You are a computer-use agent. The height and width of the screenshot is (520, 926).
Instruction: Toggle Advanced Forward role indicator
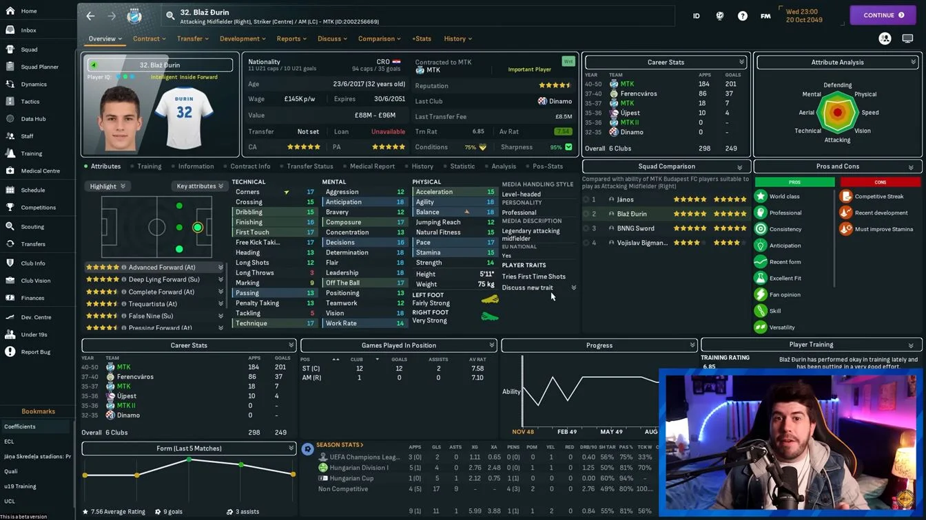[x=124, y=268]
